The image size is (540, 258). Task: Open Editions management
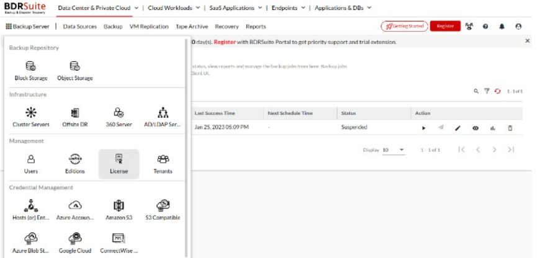(74, 164)
